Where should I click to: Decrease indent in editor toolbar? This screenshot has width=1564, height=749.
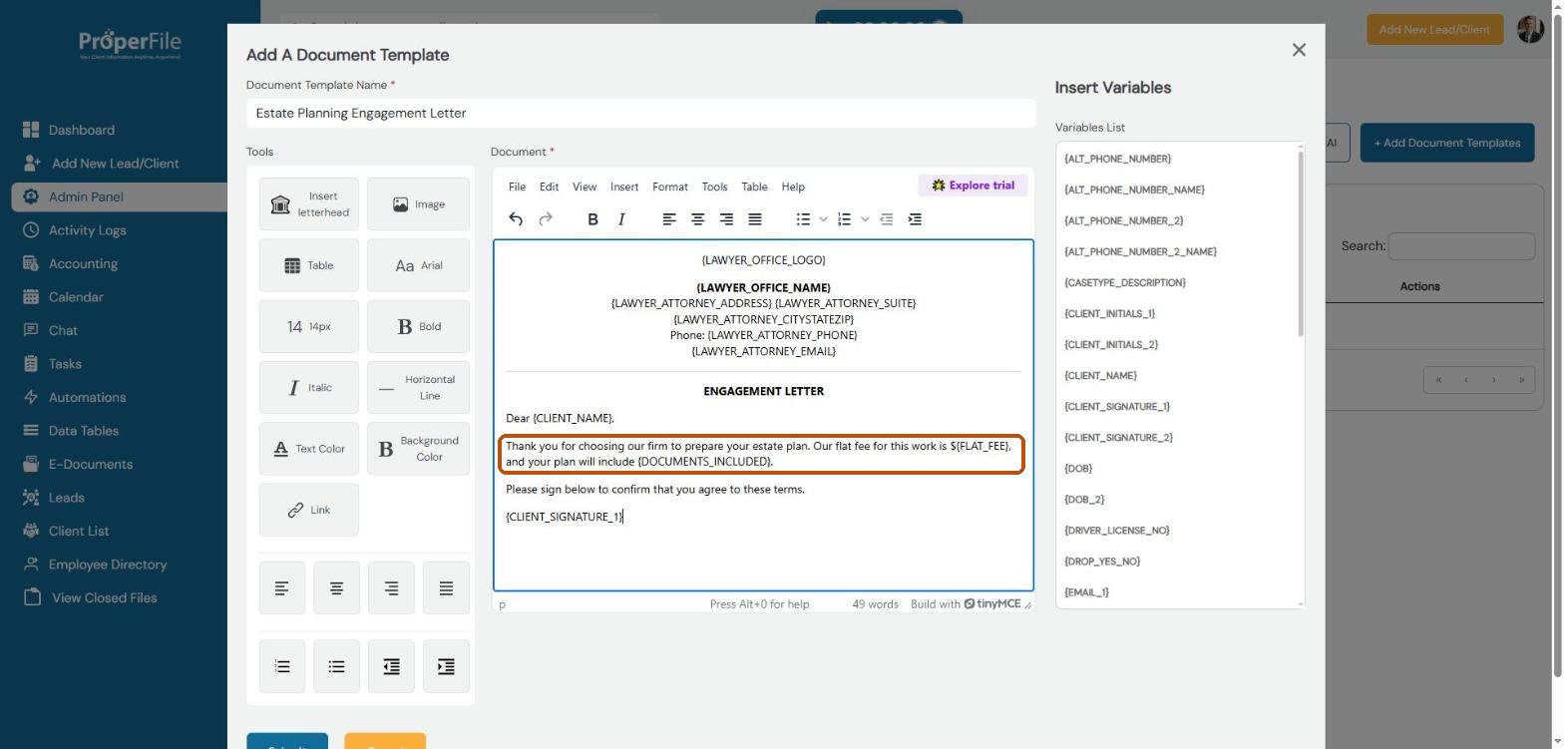[886, 219]
